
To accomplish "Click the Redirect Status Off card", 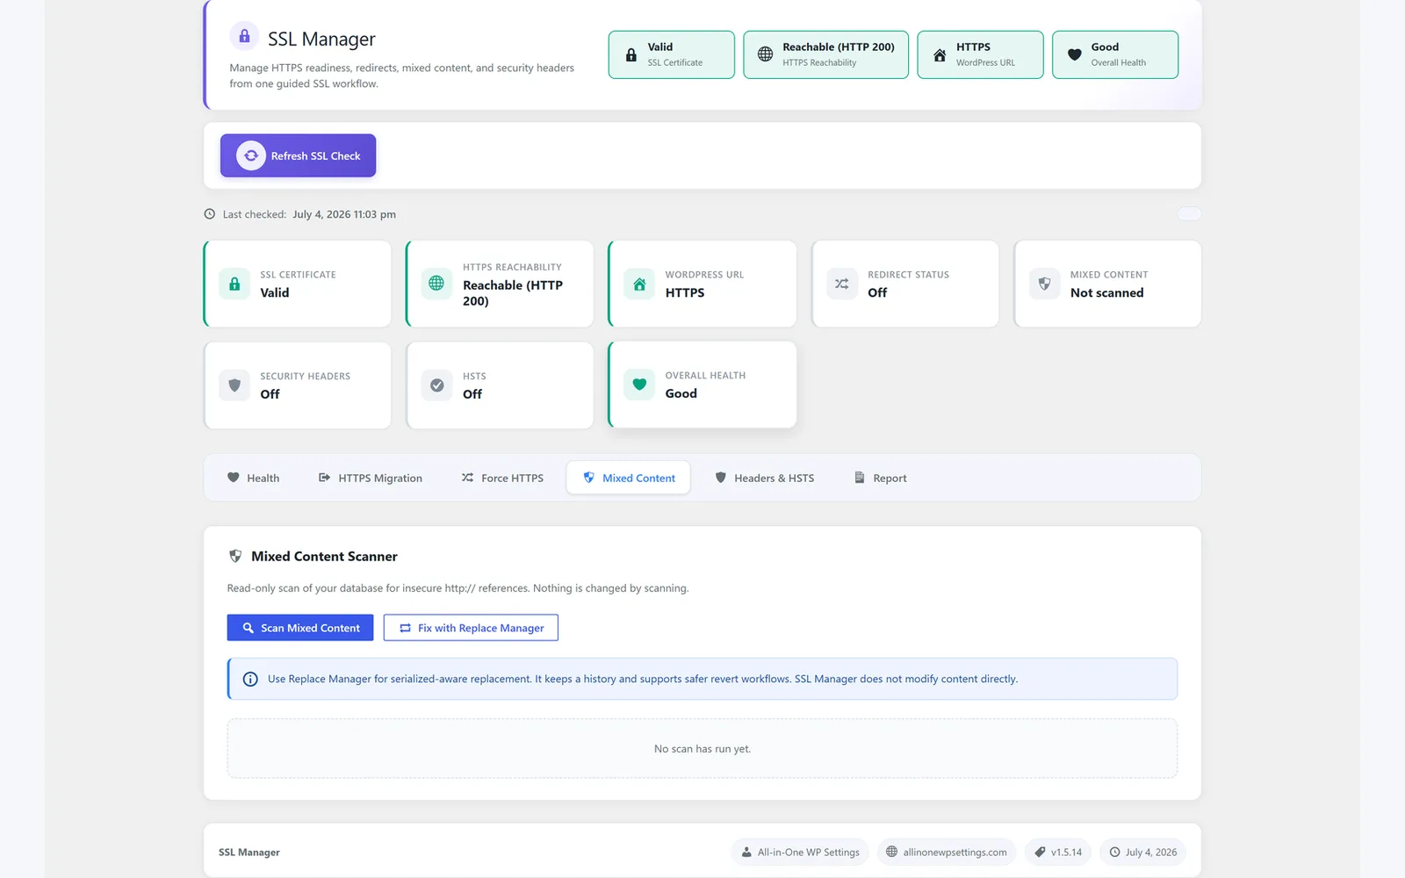I will pos(905,284).
